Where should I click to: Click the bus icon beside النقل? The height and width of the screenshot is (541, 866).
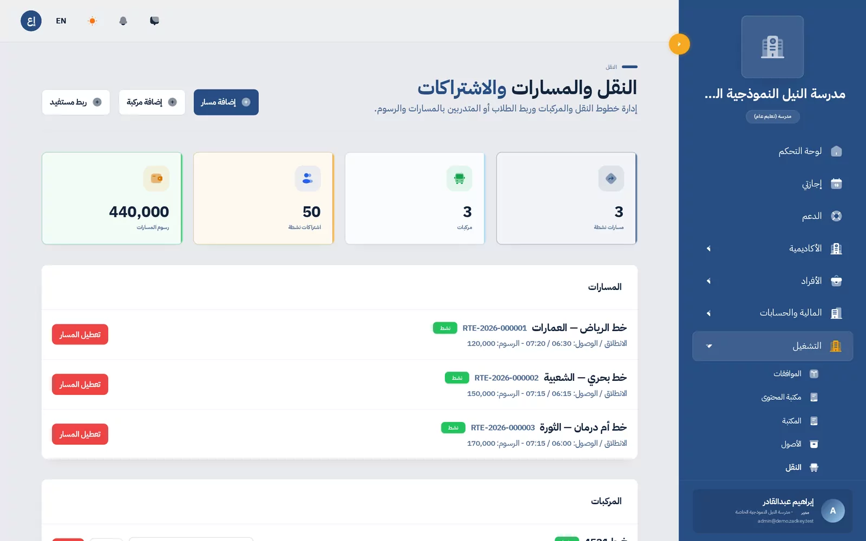click(813, 467)
